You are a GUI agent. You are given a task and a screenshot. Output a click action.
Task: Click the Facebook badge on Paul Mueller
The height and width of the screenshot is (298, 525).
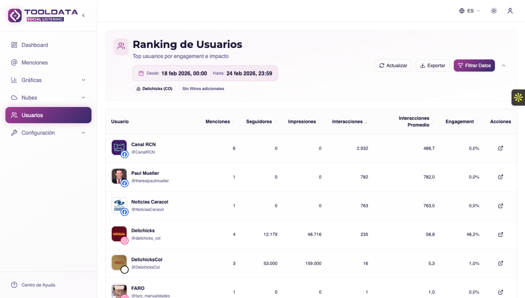coord(125,183)
